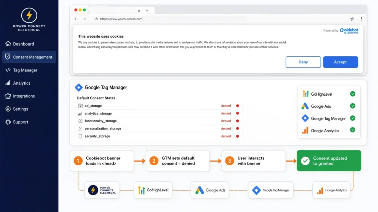This screenshot has height=212, width=378.
Task: Click the personalization_storage person icon
Action: pyautogui.click(x=80, y=128)
